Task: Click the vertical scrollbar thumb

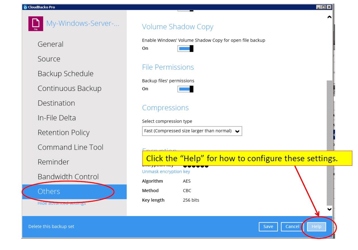Action: tap(329, 143)
